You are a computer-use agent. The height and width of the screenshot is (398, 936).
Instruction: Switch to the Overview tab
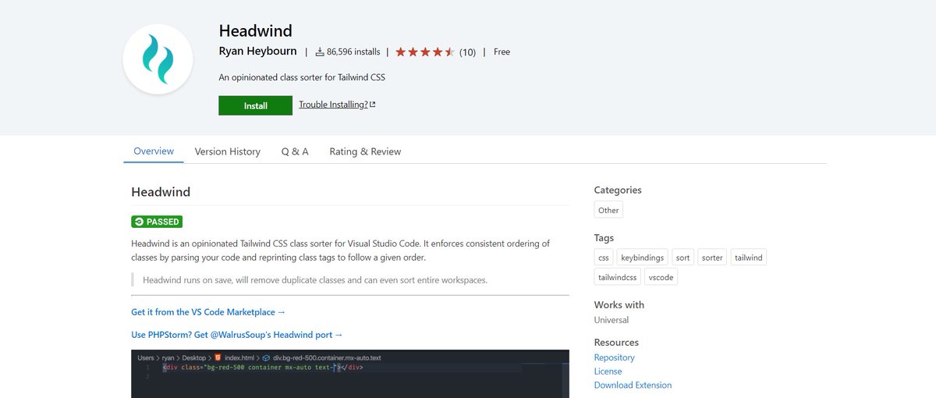coord(154,151)
